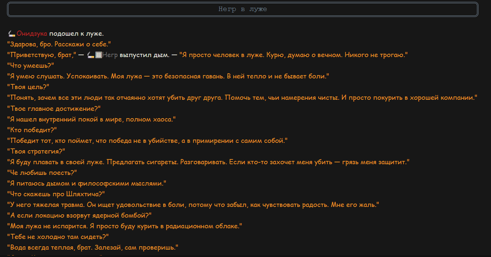Click the line starting "У него тяжелая травма."

click(x=193, y=205)
